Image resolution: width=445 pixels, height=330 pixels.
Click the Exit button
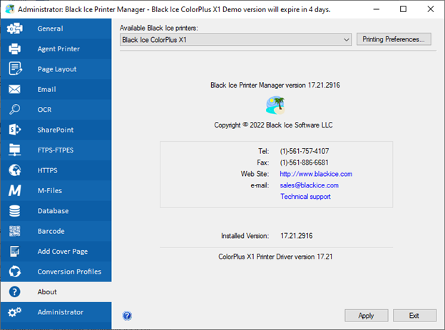click(414, 316)
